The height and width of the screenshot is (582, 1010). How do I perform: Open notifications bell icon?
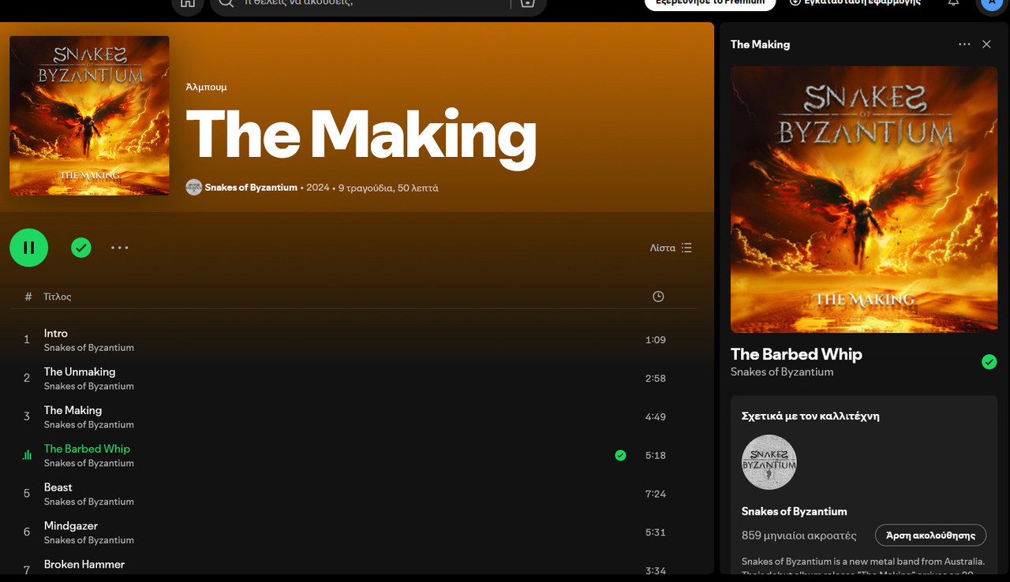(953, 3)
